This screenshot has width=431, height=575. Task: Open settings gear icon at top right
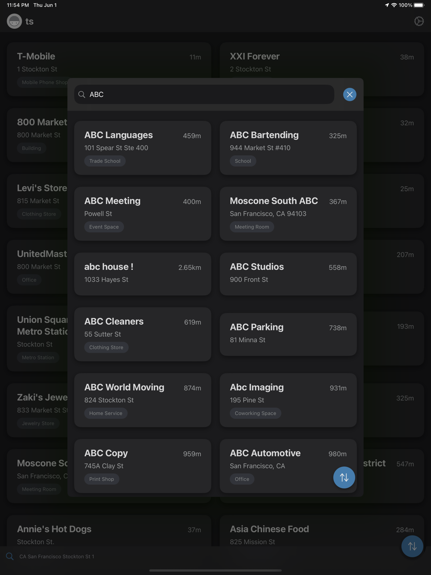click(419, 21)
